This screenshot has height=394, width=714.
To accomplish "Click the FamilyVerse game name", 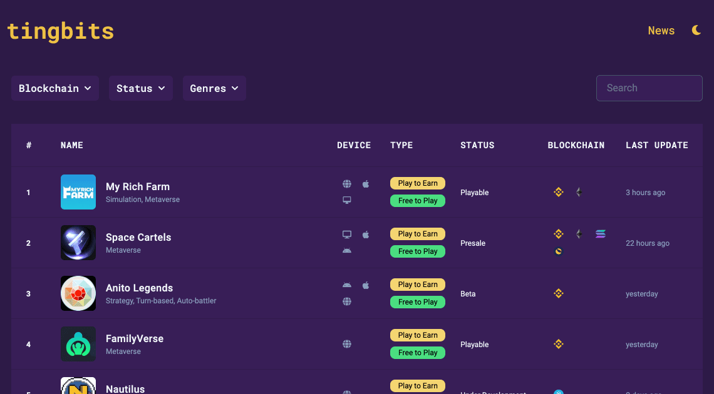I will tap(134, 338).
